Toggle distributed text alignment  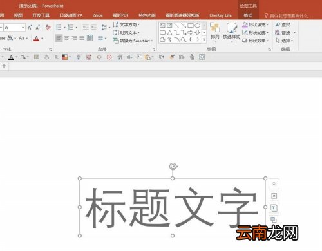(90, 38)
